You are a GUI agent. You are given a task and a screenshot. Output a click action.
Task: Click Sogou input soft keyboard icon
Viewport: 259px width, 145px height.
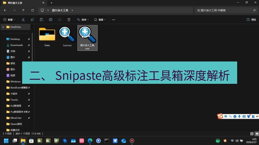tap(244, 117)
